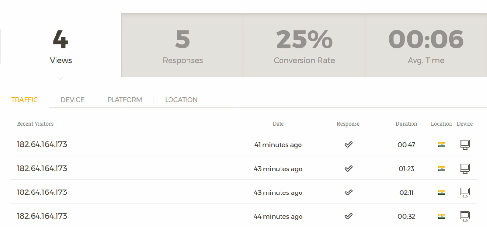The width and height of the screenshot is (487, 227).
Task: Click the desktop device icon for 41 minutes ago visit
Action: tap(465, 145)
